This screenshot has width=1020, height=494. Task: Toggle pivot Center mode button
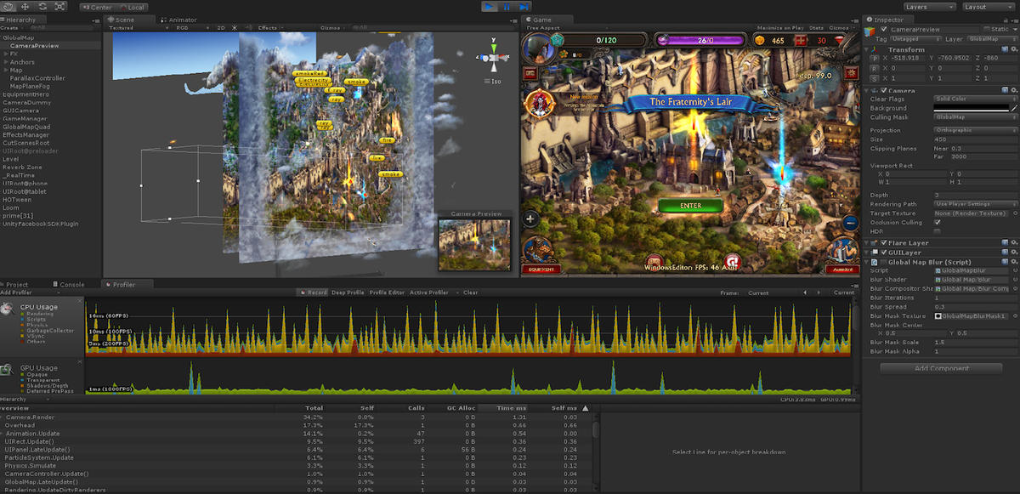click(98, 7)
